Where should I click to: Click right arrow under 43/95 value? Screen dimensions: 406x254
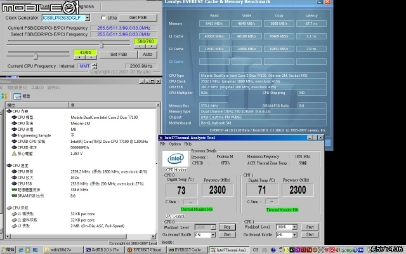tap(91, 57)
